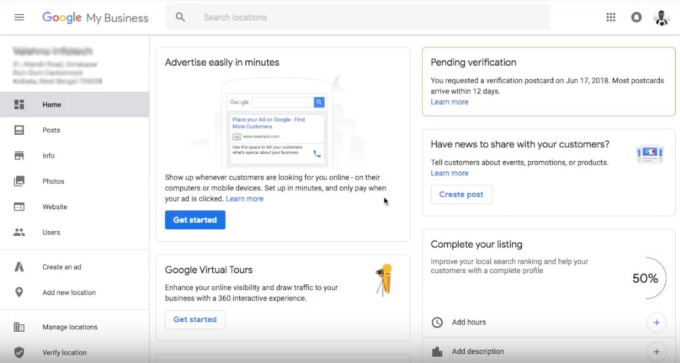This screenshot has height=363, width=680.
Task: Click Get started under Google Virtual Tours
Action: (195, 320)
